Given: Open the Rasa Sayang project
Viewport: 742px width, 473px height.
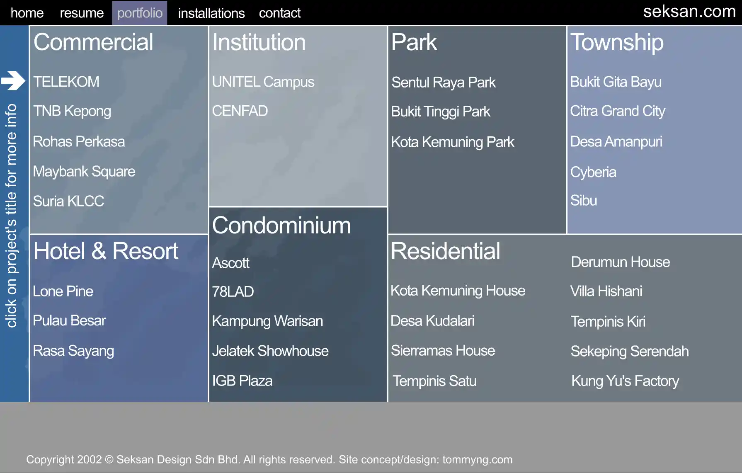Looking at the screenshot, I should pyautogui.click(x=73, y=351).
